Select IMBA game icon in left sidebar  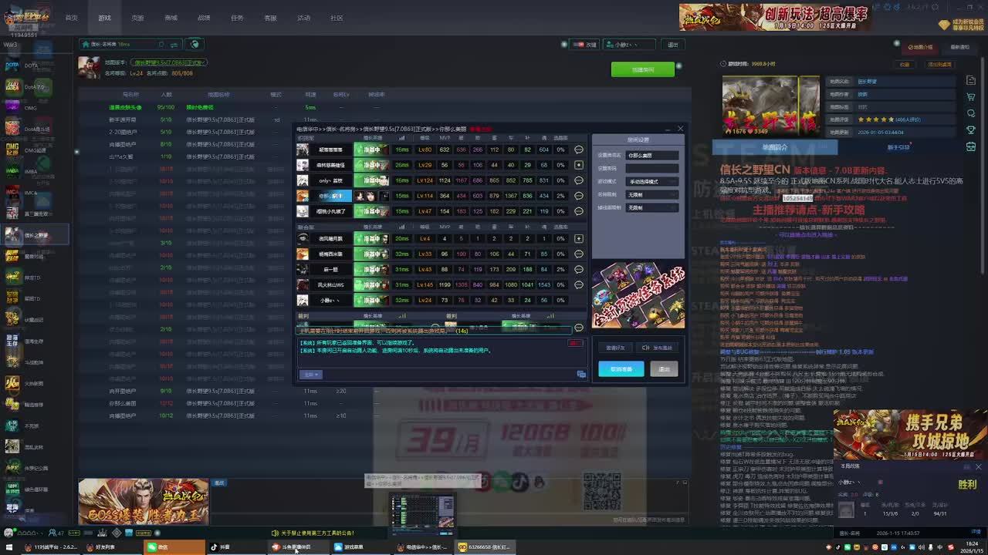12,171
